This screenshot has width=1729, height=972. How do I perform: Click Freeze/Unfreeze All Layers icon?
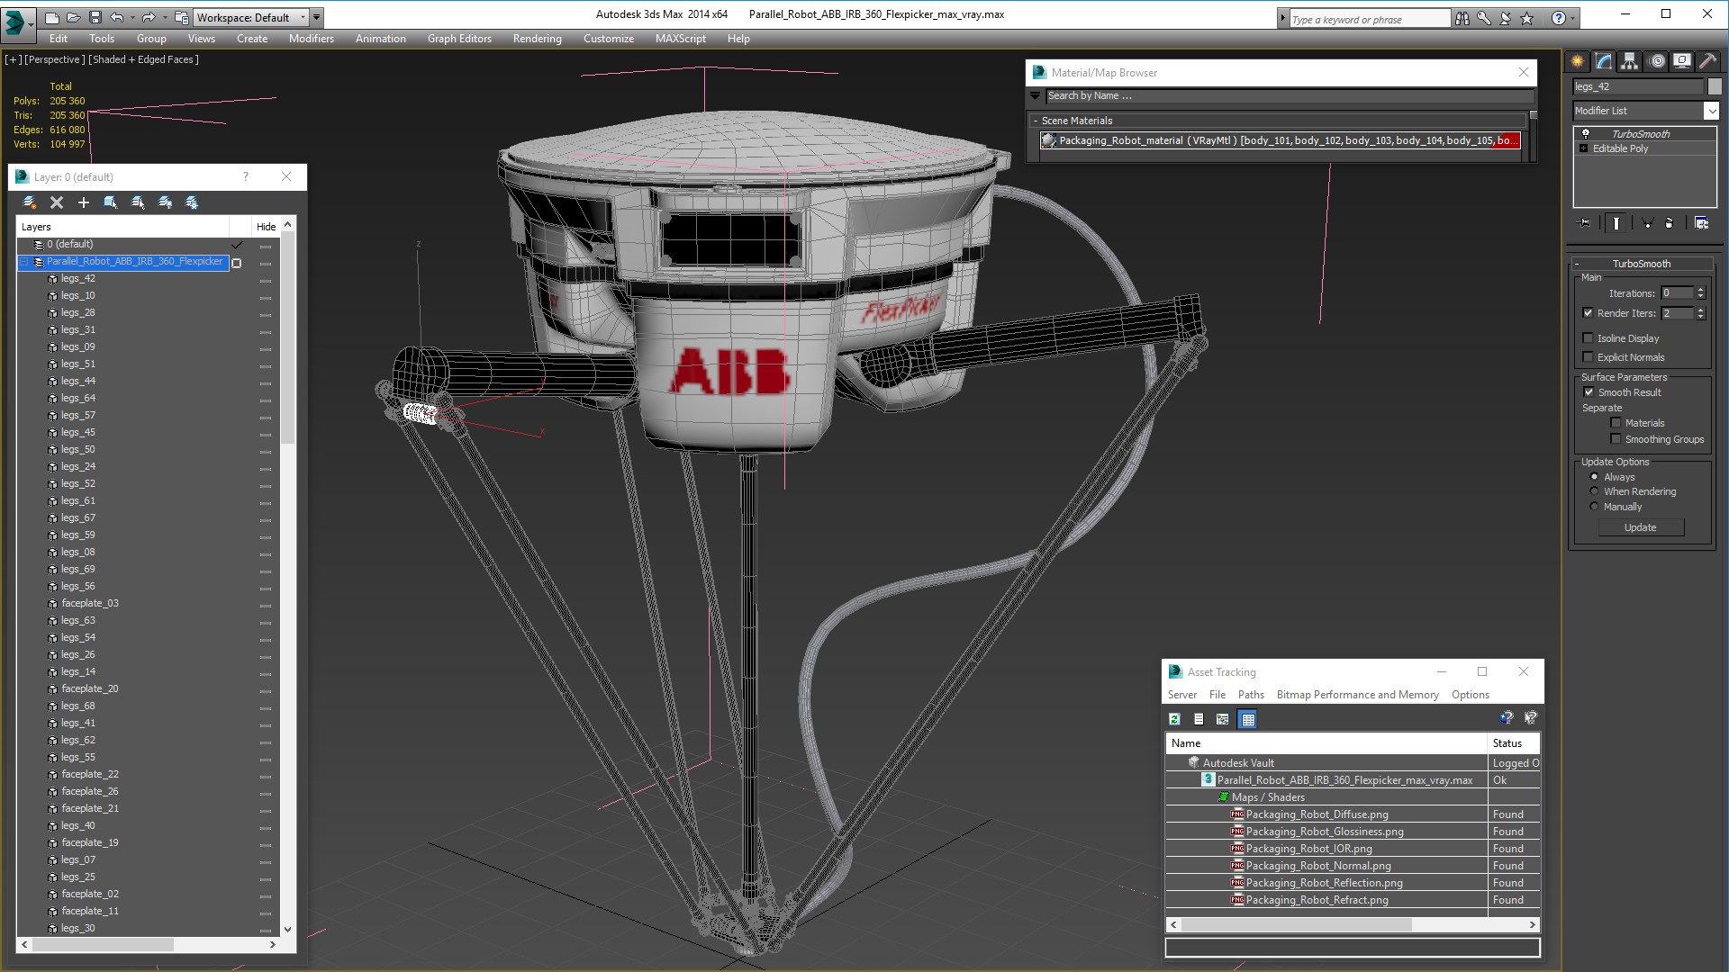coord(192,202)
